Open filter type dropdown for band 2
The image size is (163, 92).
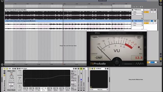pyautogui.click(x=32, y=88)
